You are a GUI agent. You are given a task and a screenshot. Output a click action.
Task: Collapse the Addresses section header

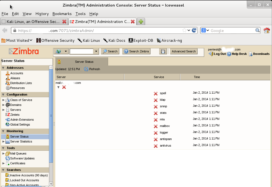point(3,68)
